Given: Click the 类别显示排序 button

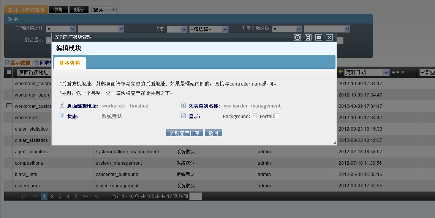Looking at the screenshot, I should 184,133.
